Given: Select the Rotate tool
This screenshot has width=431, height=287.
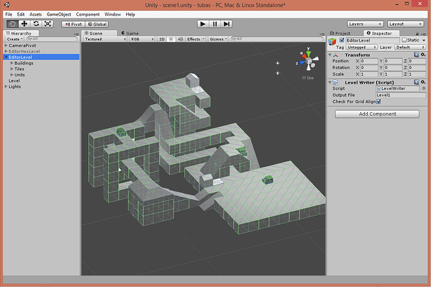Looking at the screenshot, I should (x=36, y=24).
